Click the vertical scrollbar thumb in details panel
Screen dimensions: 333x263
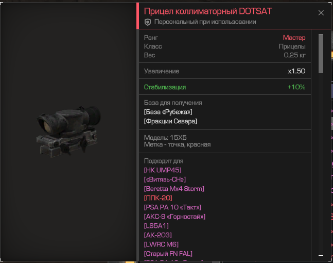click(x=321, y=54)
